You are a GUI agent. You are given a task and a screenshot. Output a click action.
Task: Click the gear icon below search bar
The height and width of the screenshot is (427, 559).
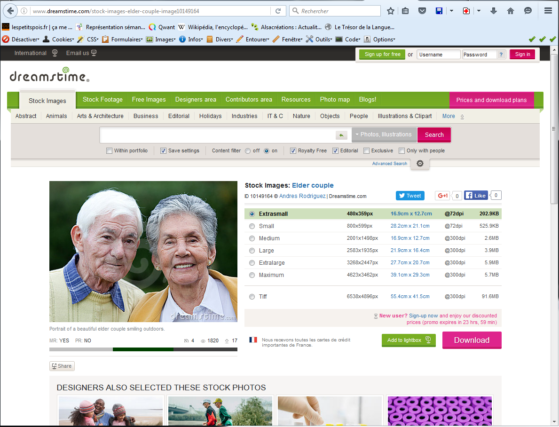click(420, 163)
